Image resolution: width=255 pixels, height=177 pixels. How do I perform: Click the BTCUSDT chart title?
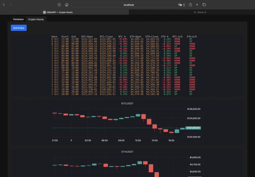[x=127, y=104]
